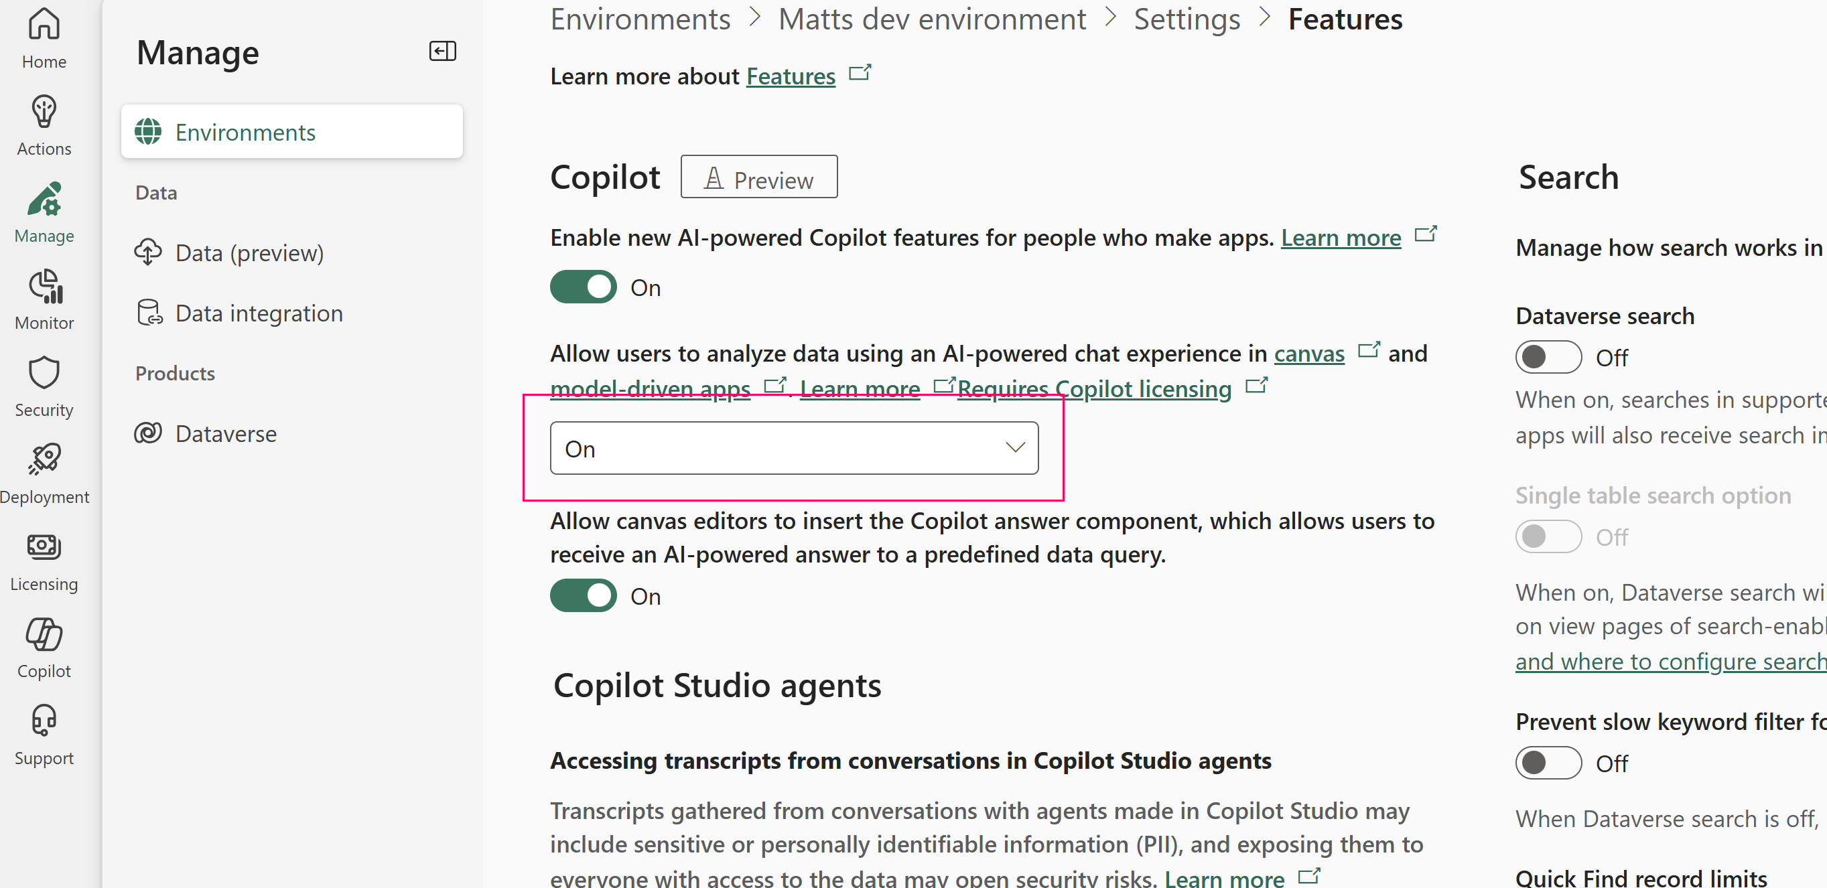Image resolution: width=1827 pixels, height=888 pixels.
Task: Select Dataverse in the Manage pane
Action: (x=226, y=433)
